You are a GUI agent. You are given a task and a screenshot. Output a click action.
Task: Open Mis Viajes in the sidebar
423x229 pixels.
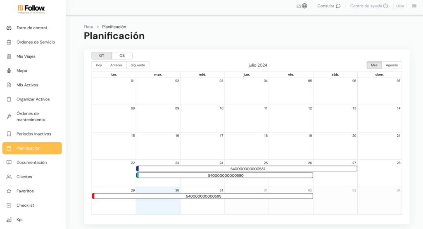pos(26,56)
